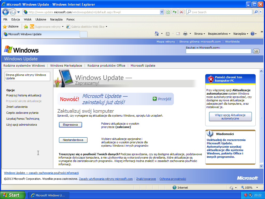The height and width of the screenshot is (199, 265).
Task: Go back with the Back arrow button
Action: point(6,12)
